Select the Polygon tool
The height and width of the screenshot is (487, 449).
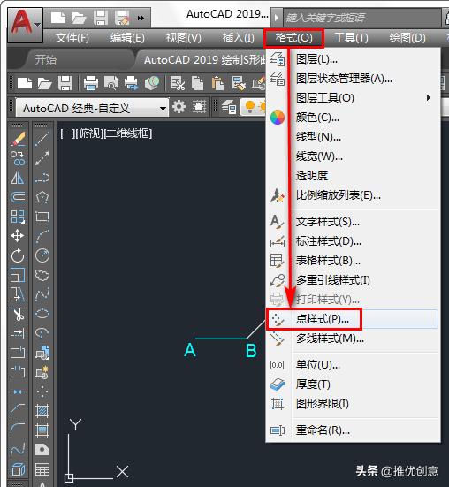click(x=42, y=197)
